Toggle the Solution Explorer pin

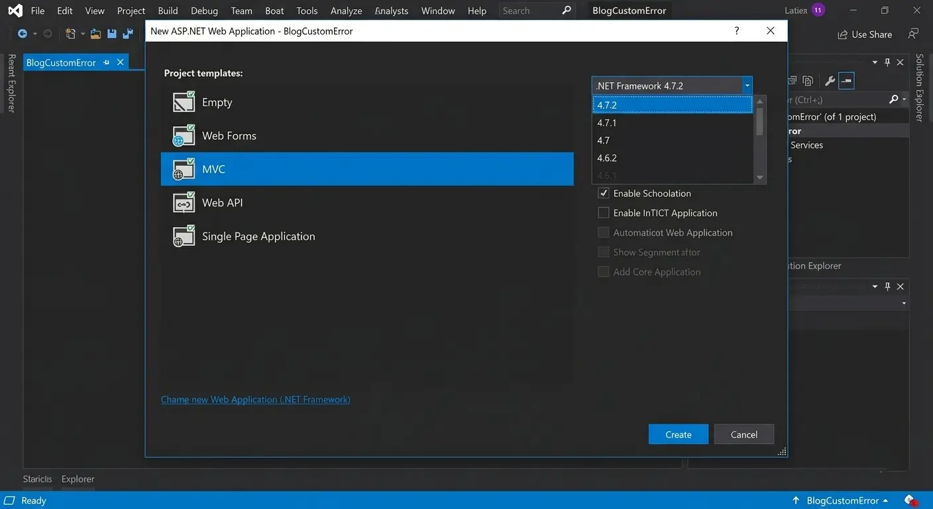pos(887,62)
